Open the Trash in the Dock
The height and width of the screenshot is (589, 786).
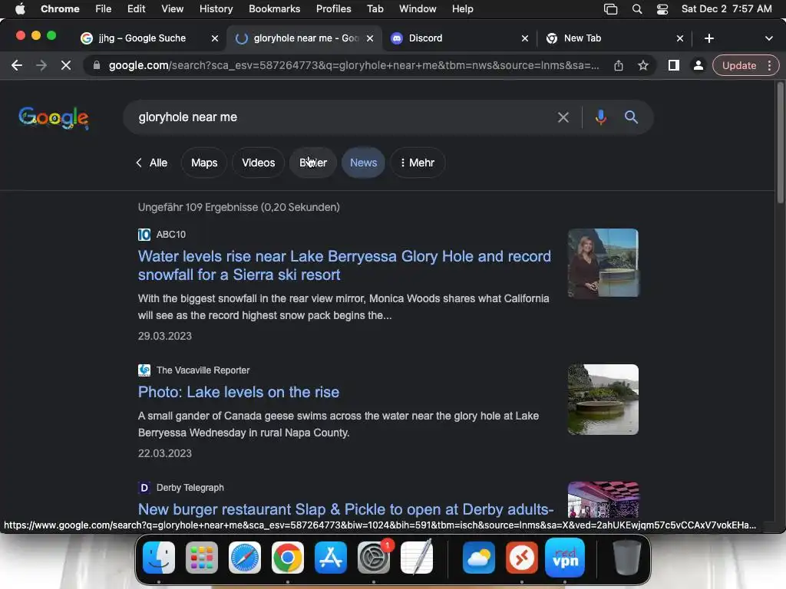[626, 558]
